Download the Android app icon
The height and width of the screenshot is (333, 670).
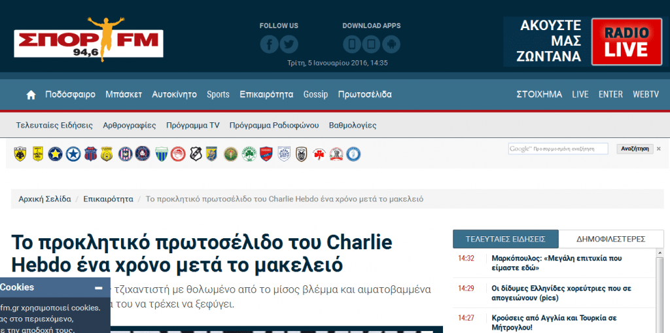pyautogui.click(x=391, y=44)
